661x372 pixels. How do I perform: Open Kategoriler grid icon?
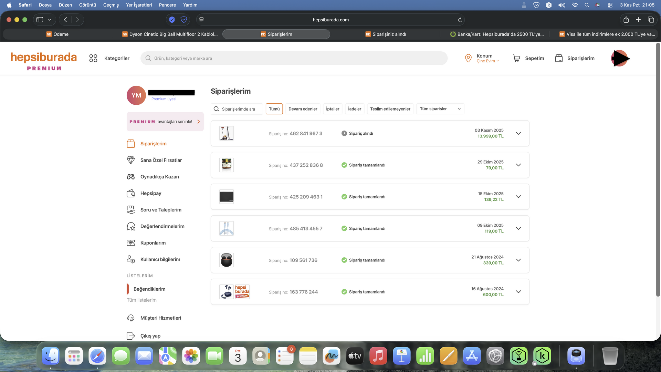(93, 58)
